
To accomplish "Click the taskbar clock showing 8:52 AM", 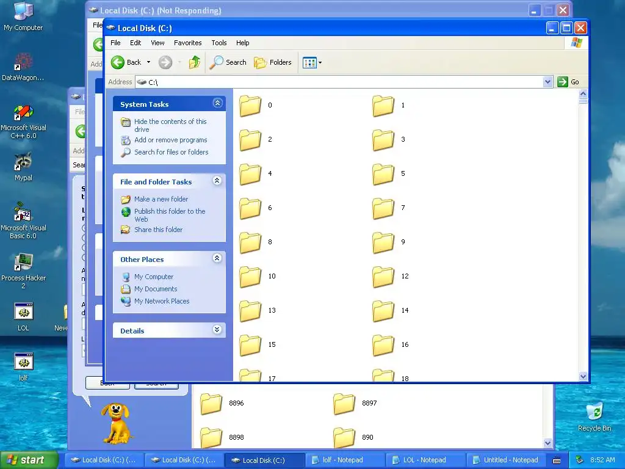I will (x=602, y=460).
